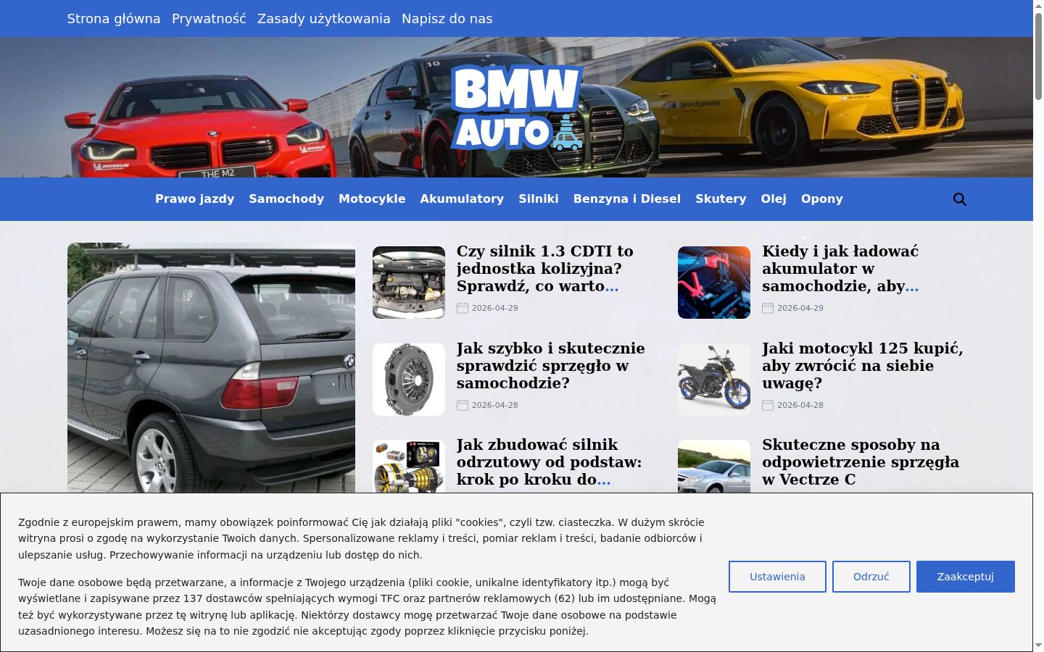Click calendar icon beside 1.3 CDTI article date

coord(463,308)
